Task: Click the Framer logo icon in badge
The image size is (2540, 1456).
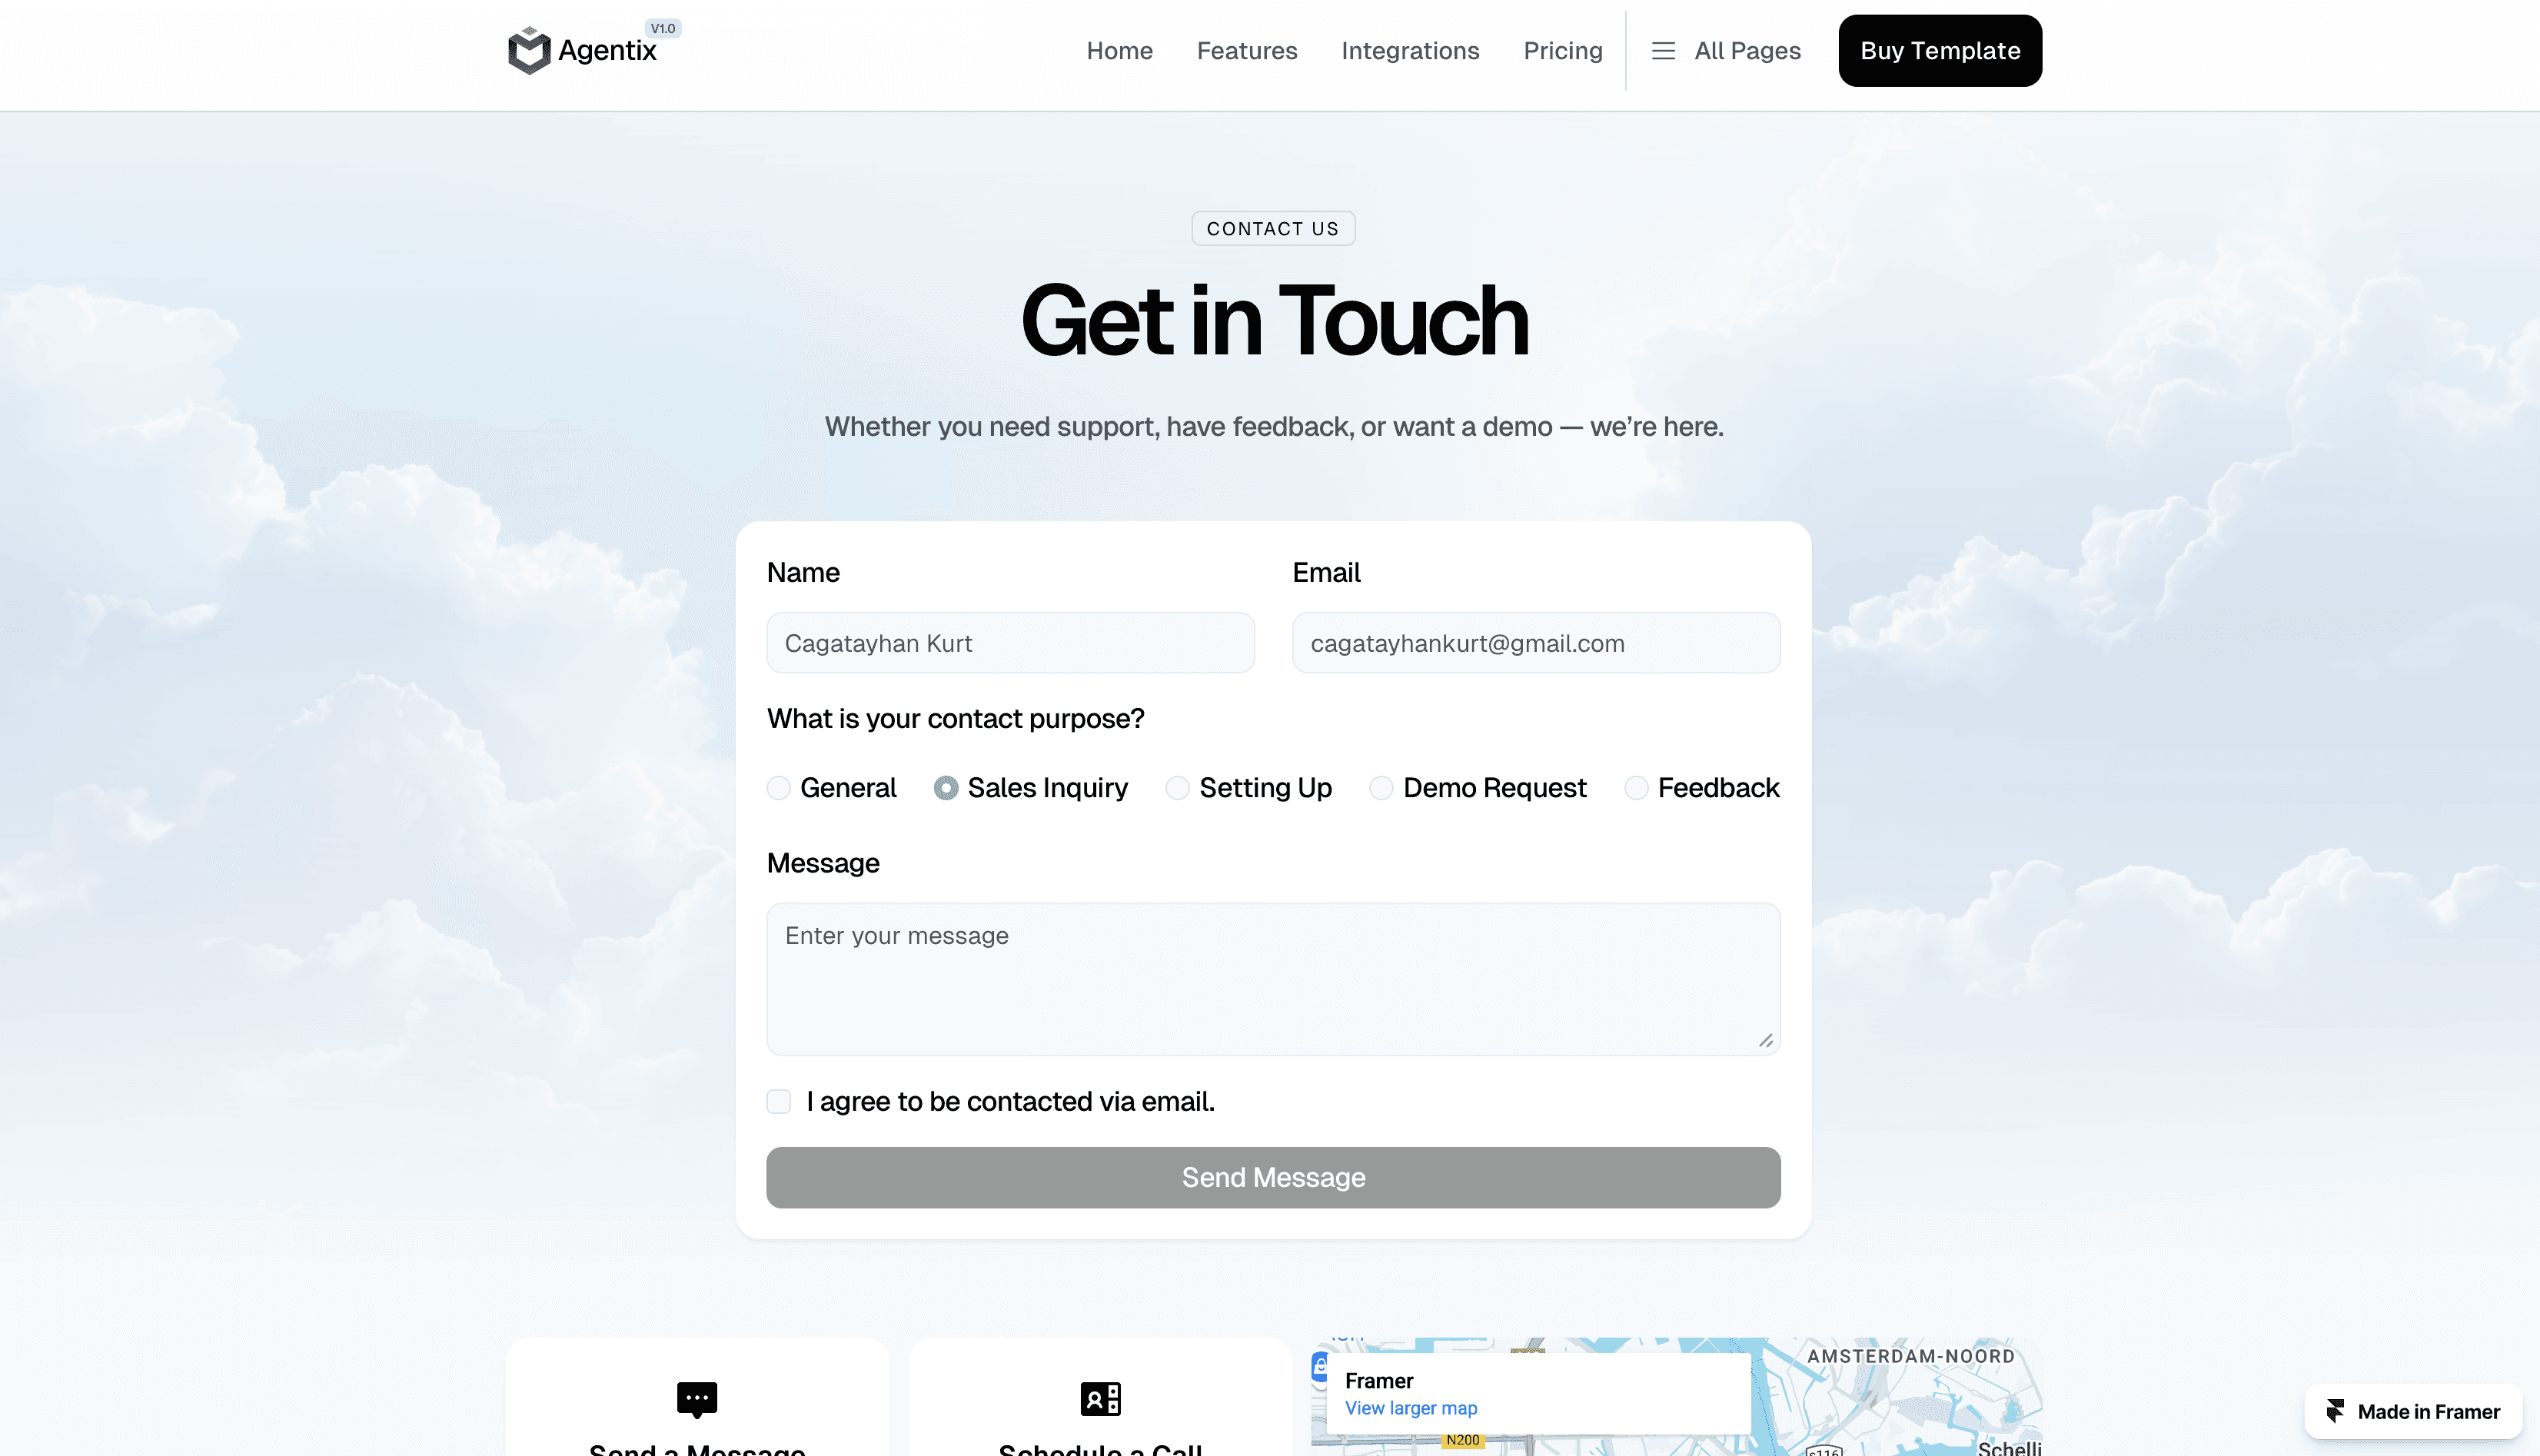Action: click(2336, 1411)
